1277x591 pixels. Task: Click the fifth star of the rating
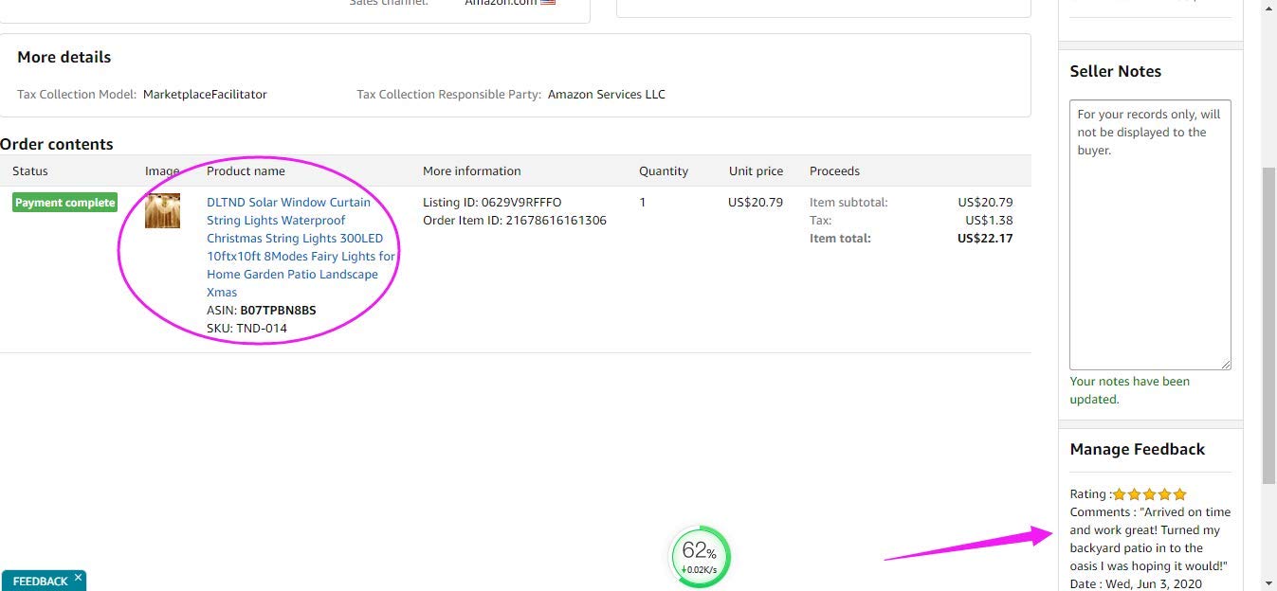click(x=1179, y=494)
